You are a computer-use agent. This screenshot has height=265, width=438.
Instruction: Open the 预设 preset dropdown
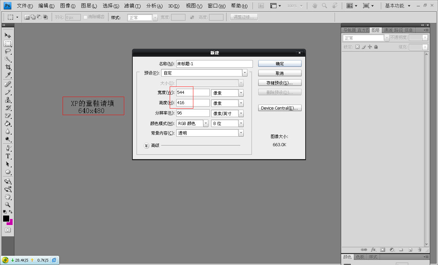tap(245, 73)
